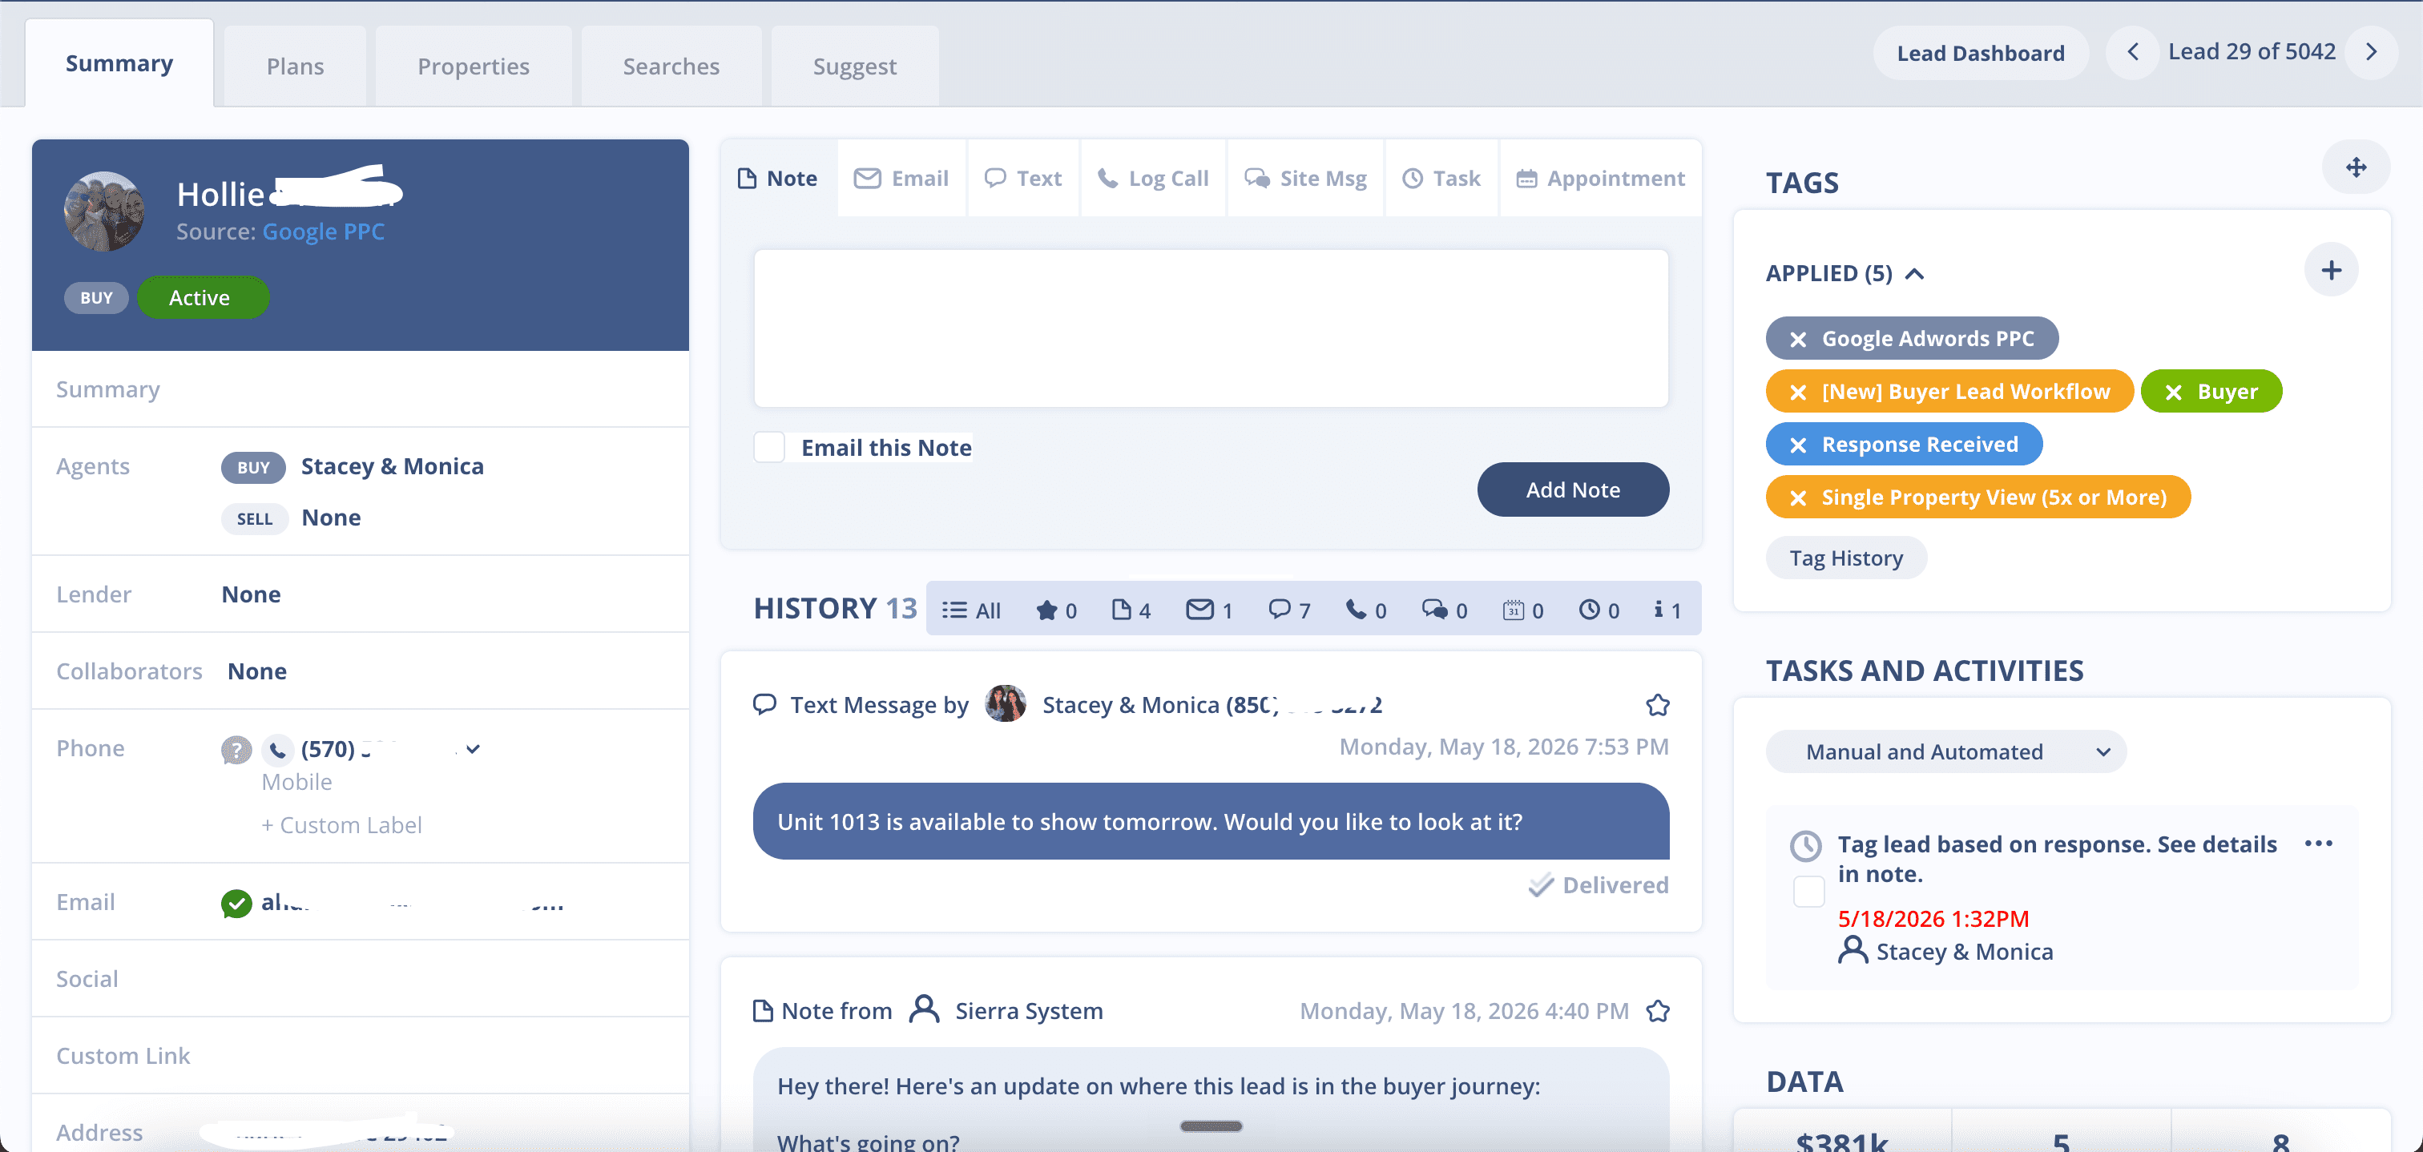The width and height of the screenshot is (2423, 1152).
Task: Select the Email composer tab
Action: pyautogui.click(x=901, y=178)
